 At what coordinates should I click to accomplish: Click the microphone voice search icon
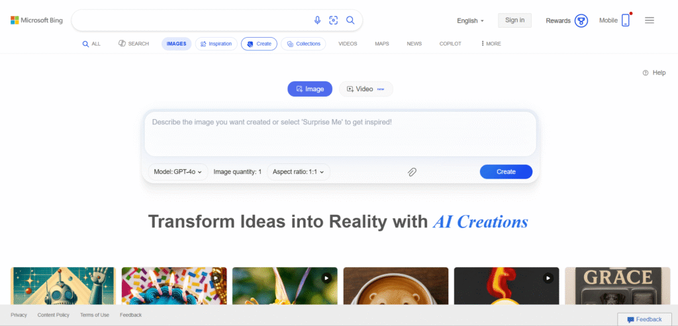317,20
